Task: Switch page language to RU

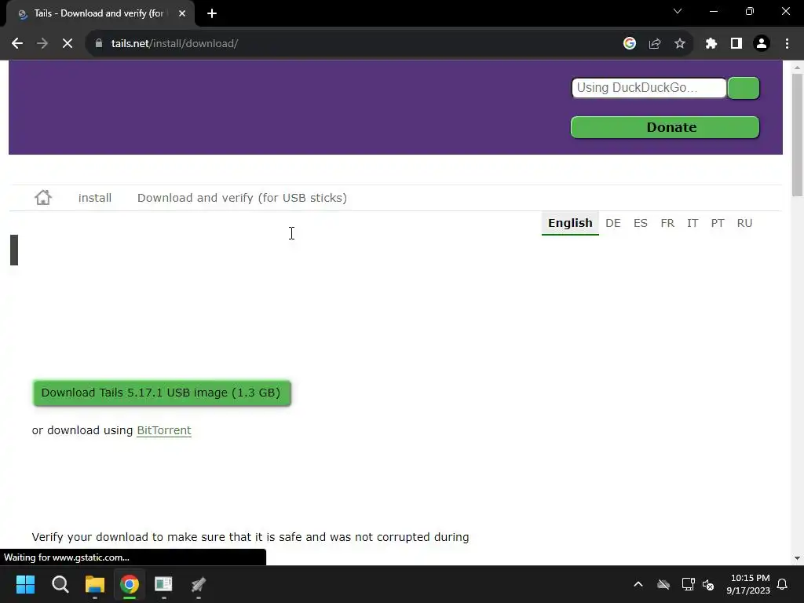Action: pos(744,223)
